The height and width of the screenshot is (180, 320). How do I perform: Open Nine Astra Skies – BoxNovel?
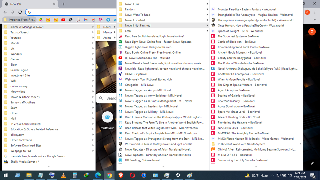pos(256,128)
